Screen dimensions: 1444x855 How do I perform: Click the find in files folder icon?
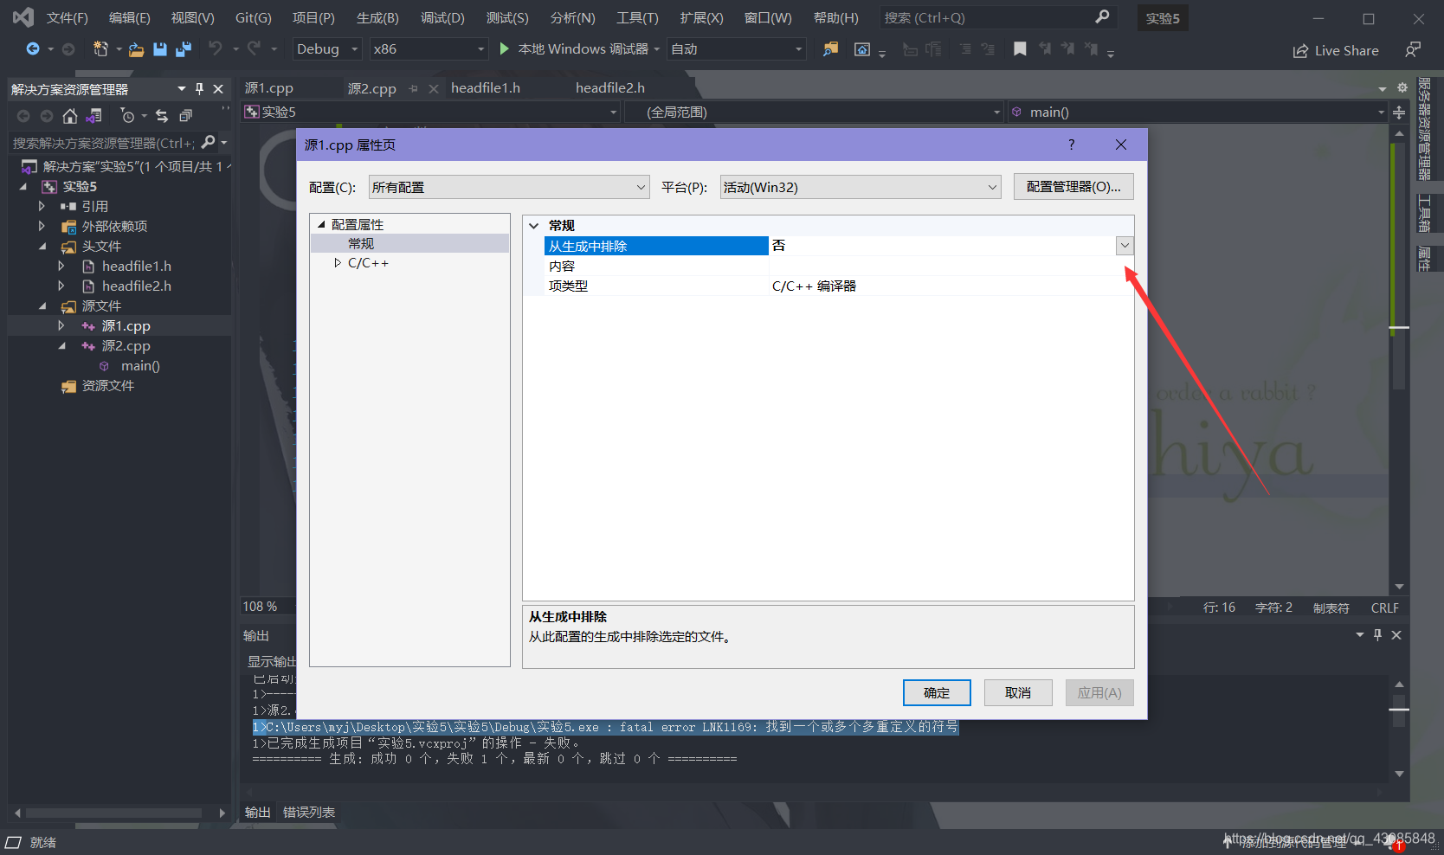[x=830, y=49]
